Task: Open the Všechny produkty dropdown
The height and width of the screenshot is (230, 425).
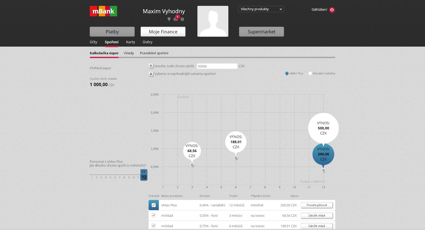Action: click(x=261, y=9)
